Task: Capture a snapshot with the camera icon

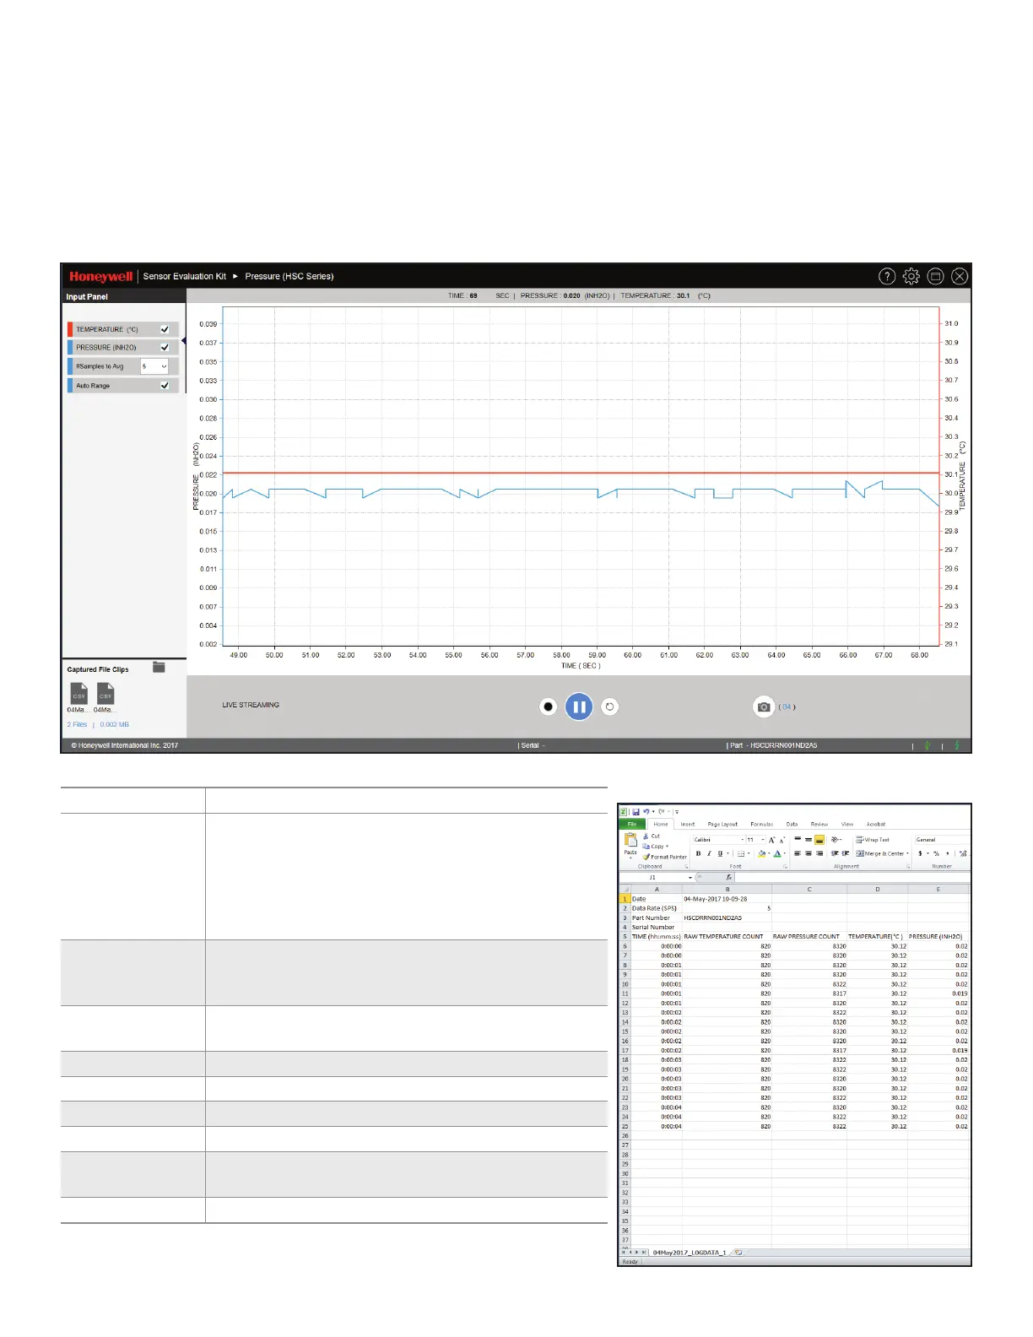Action: (764, 707)
